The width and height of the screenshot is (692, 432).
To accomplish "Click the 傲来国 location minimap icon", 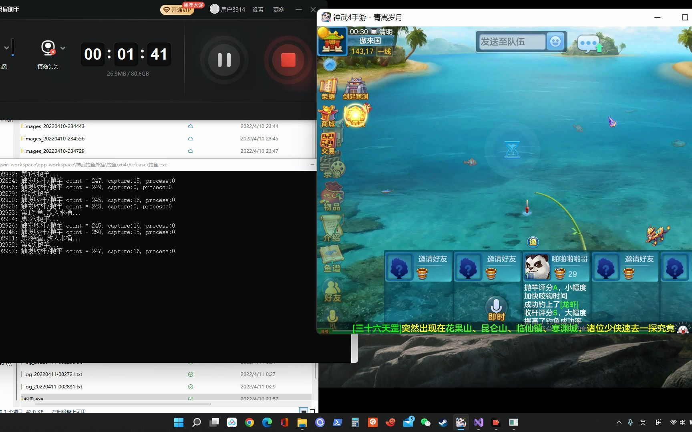I will (332, 41).
